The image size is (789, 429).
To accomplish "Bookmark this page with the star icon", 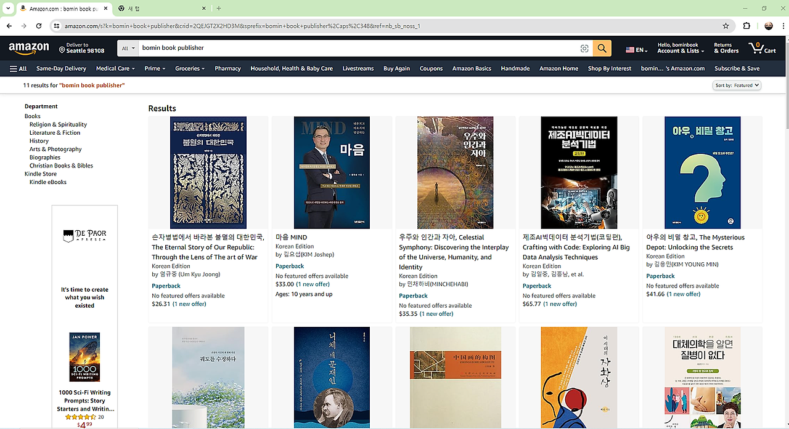I will point(726,26).
